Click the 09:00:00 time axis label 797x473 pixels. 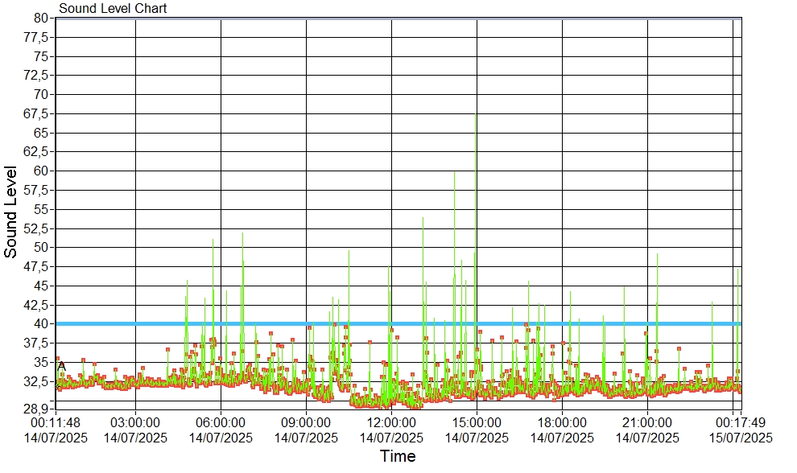pos(306,422)
